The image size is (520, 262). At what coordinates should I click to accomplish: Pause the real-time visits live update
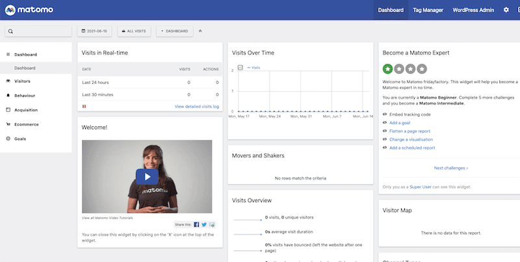pos(84,106)
